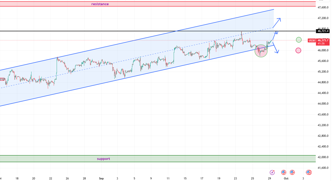Click the 'resistance' text label
This screenshot has height=181, width=333.
click(x=100, y=4)
